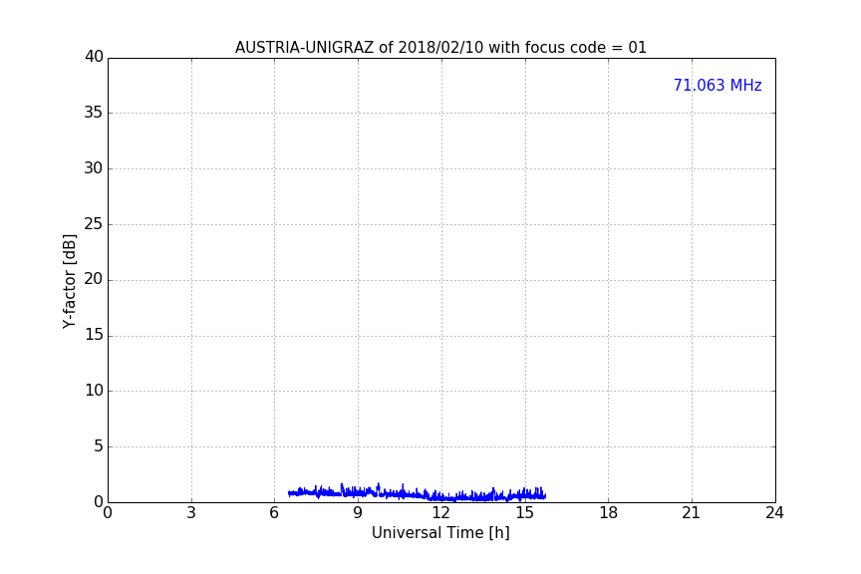Click the x-axis tick label 9
This screenshot has width=861, height=574.
(358, 513)
